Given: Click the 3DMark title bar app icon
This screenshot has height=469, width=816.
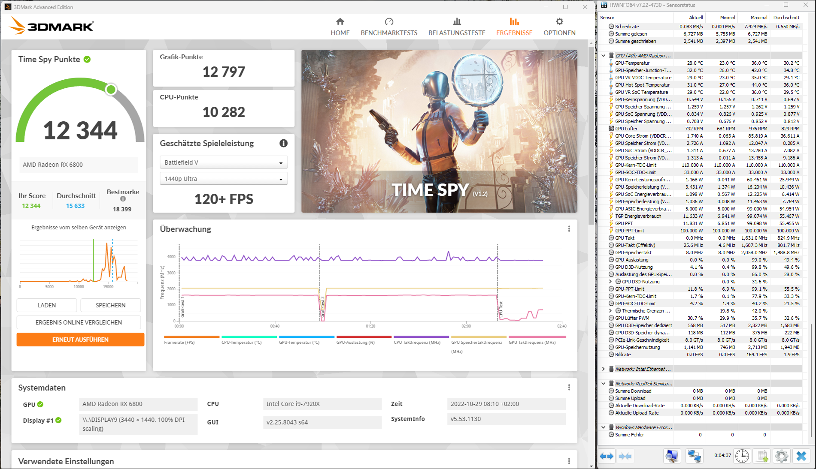Looking at the screenshot, I should pos(8,7).
